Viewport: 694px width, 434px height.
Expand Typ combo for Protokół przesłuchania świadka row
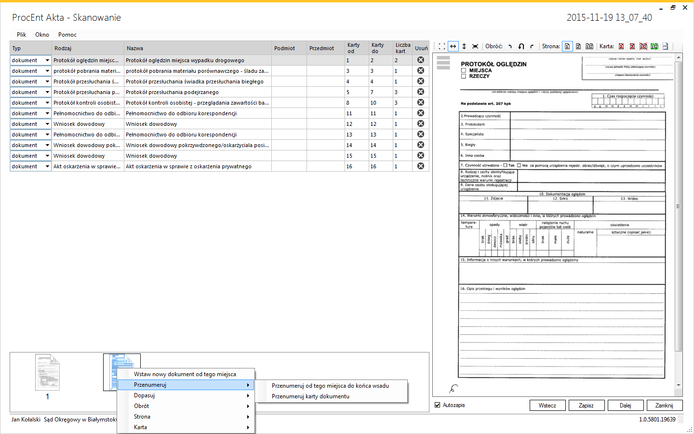click(x=47, y=81)
